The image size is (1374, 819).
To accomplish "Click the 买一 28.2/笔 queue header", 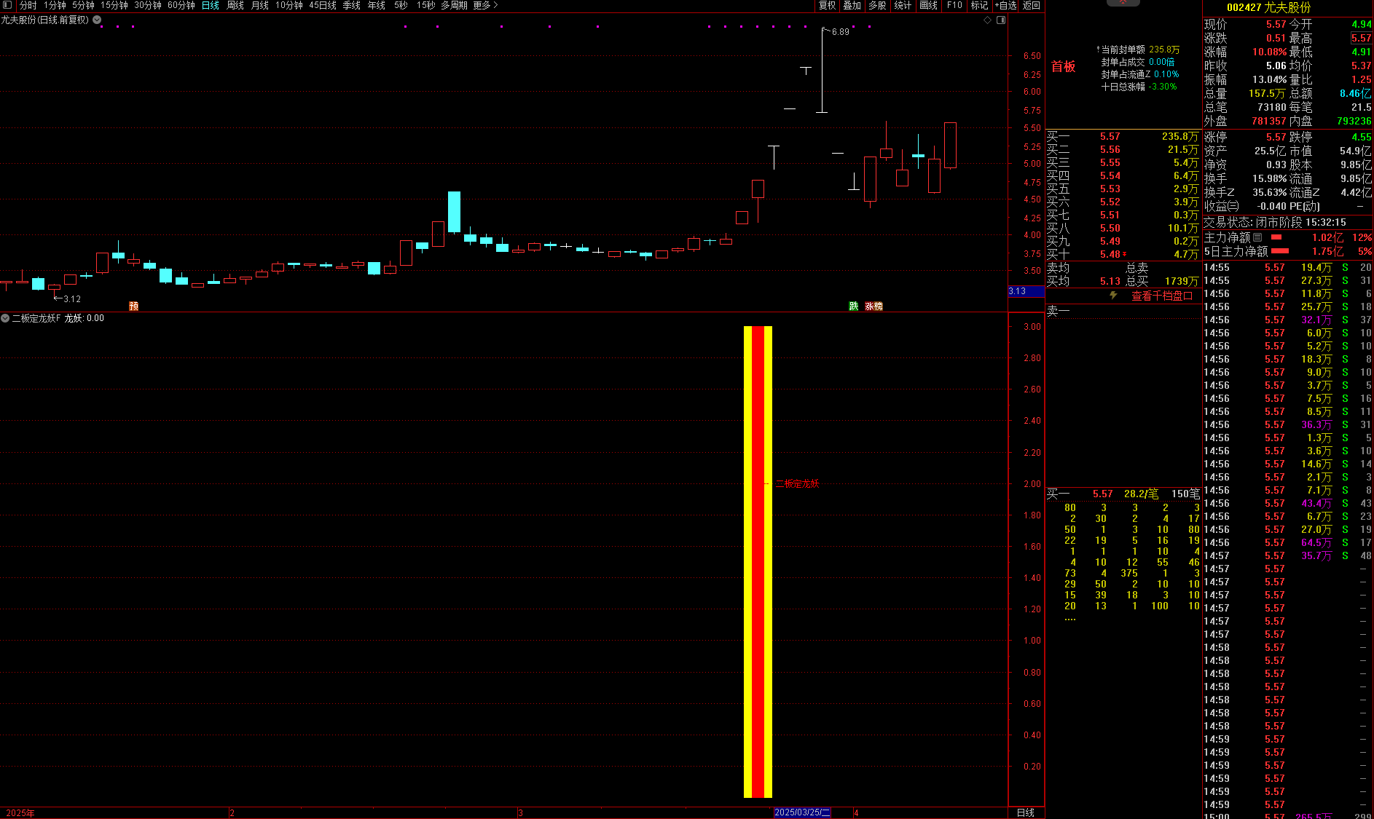I will [1123, 494].
